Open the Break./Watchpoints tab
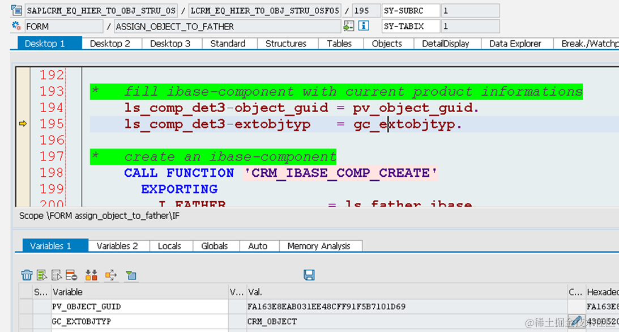Viewport: 619px width, 332px height. [587, 44]
